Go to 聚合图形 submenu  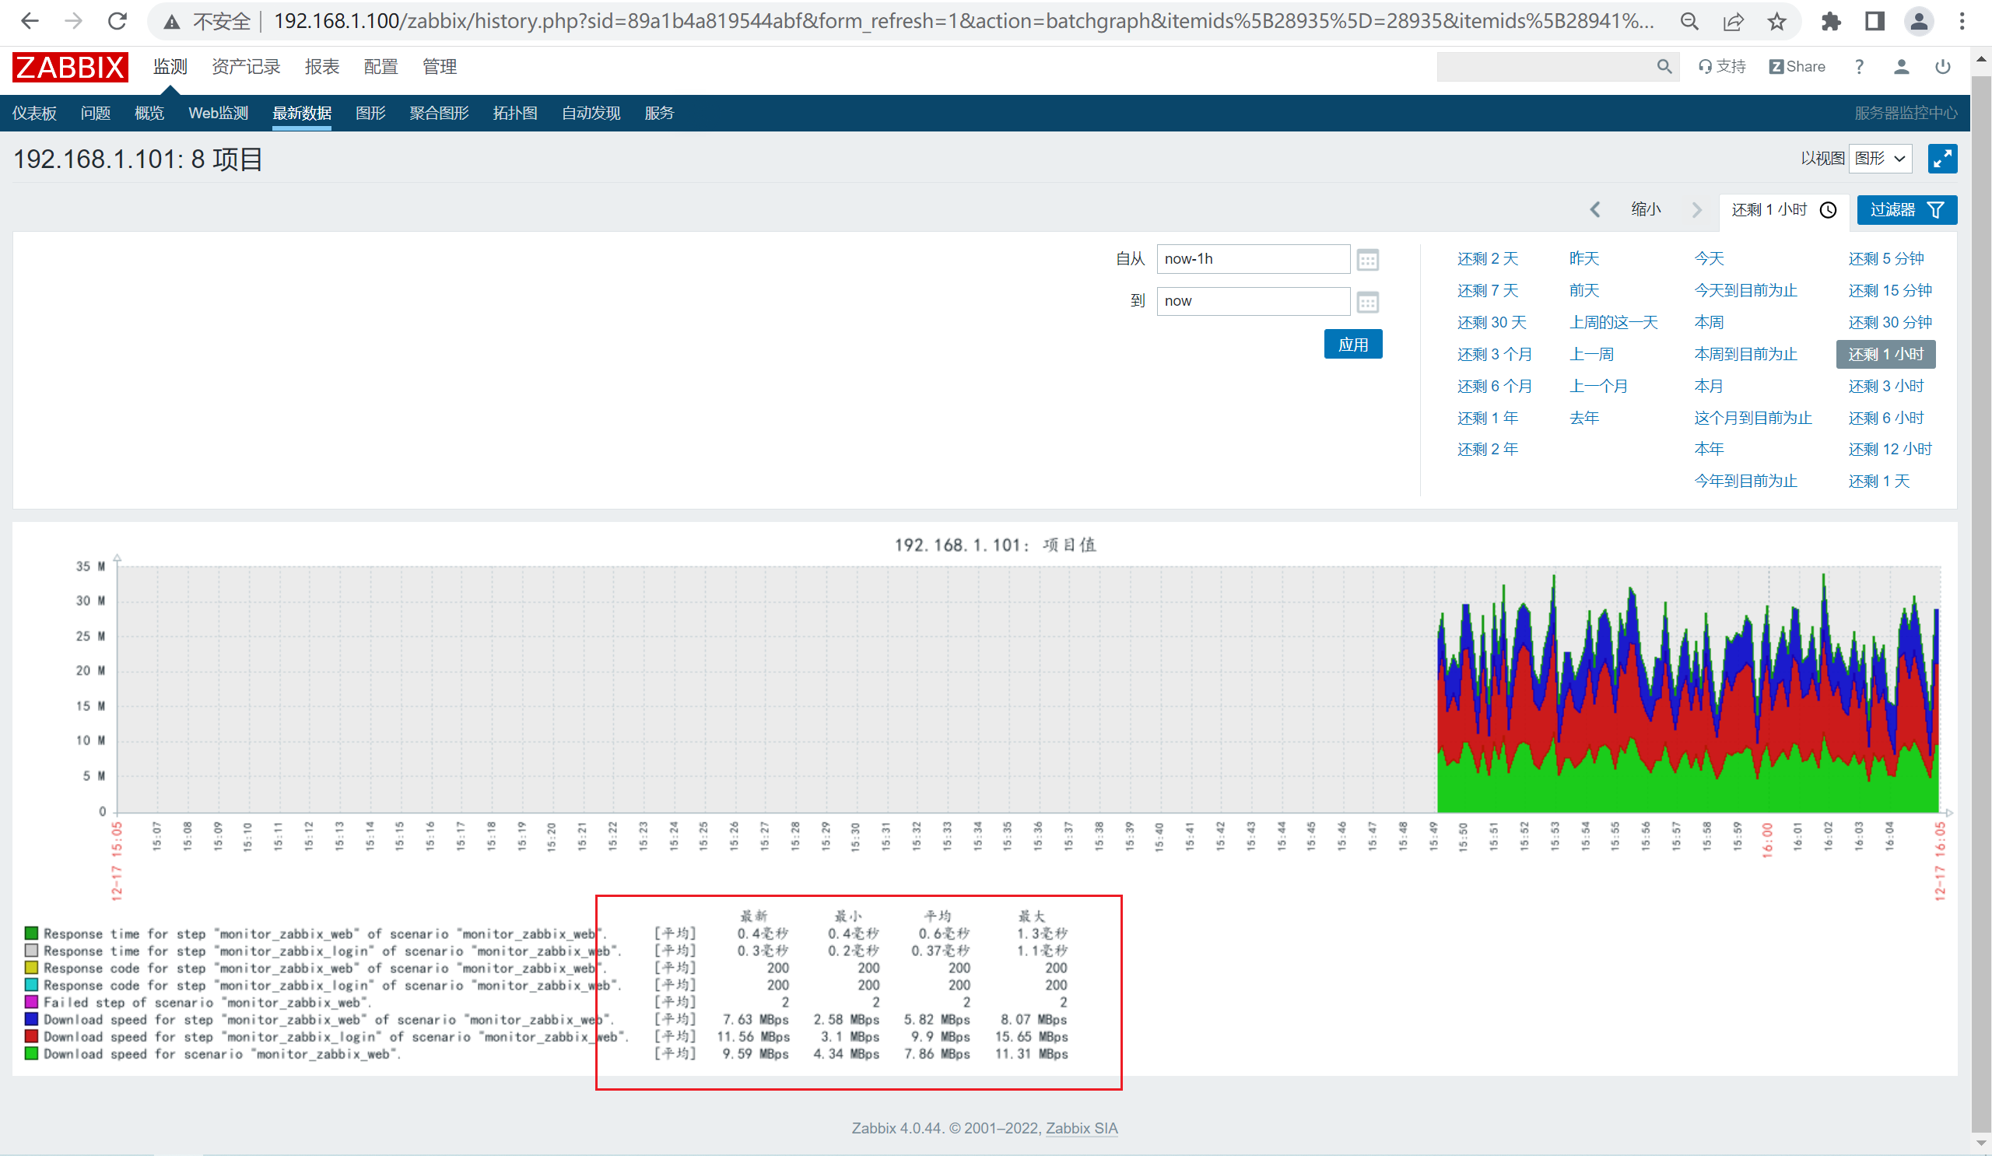pyautogui.click(x=439, y=113)
